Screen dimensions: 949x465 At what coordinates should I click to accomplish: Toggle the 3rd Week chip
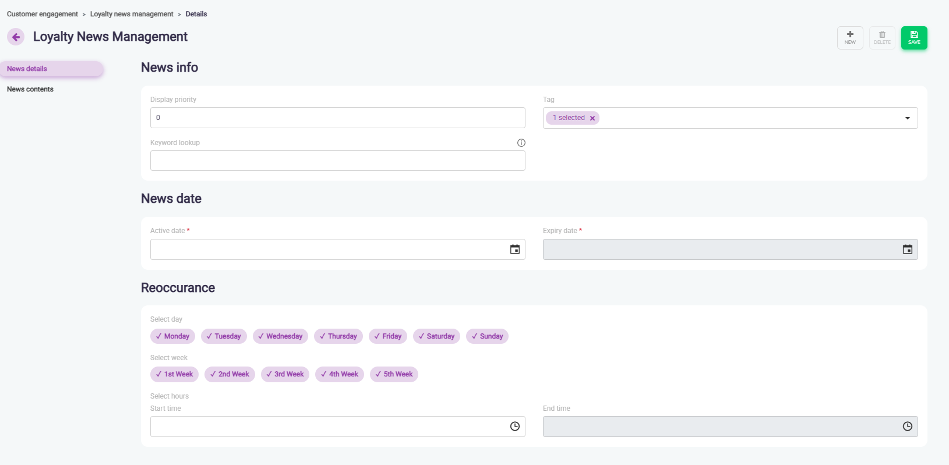click(285, 374)
